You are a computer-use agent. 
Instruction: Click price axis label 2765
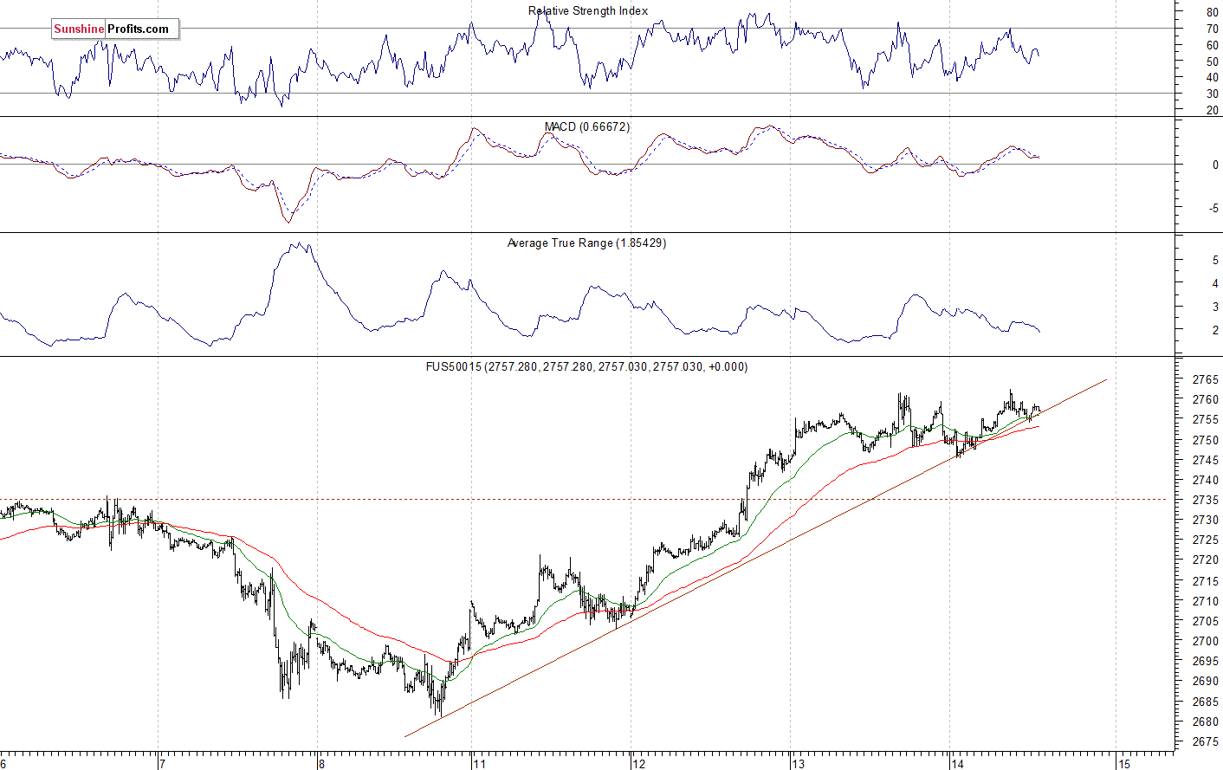coord(1206,379)
